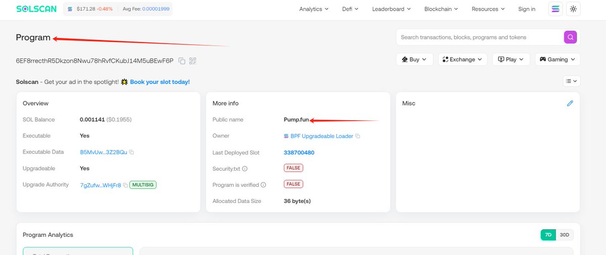606x255 pixels.
Task: Click search transactions, blocks, programs field
Action: coord(480,37)
